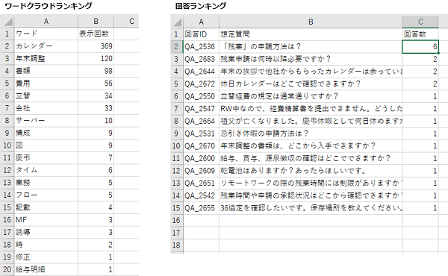Select column B header in answer ranking table
The image size is (448, 276).
pos(311,22)
